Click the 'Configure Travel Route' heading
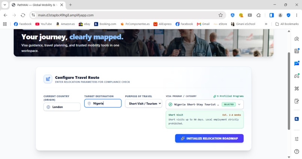The width and height of the screenshot is (302, 159). (x=77, y=77)
